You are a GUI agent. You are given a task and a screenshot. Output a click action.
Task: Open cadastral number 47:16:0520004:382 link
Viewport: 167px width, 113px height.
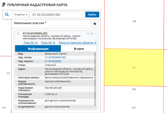point(55,57)
